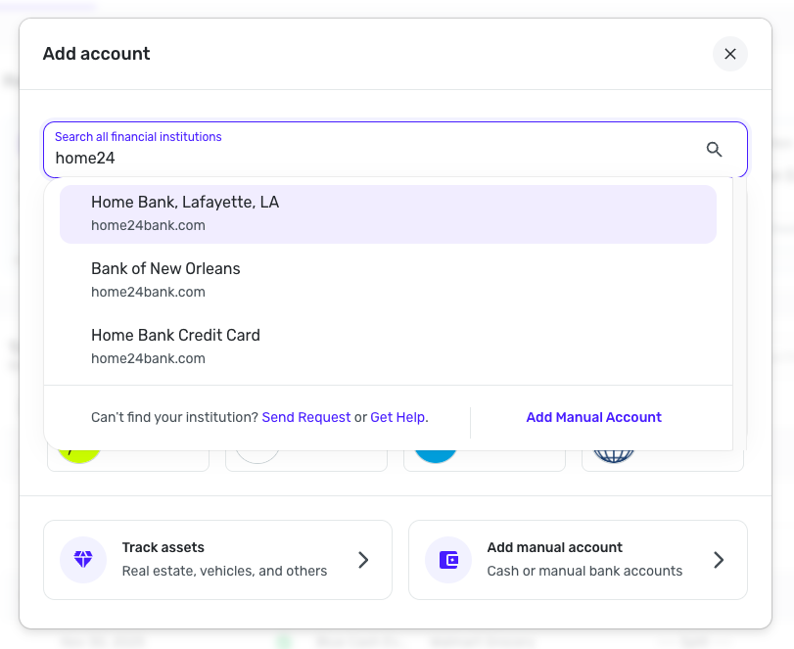
Task: Click the Get Help link
Action: tap(397, 417)
